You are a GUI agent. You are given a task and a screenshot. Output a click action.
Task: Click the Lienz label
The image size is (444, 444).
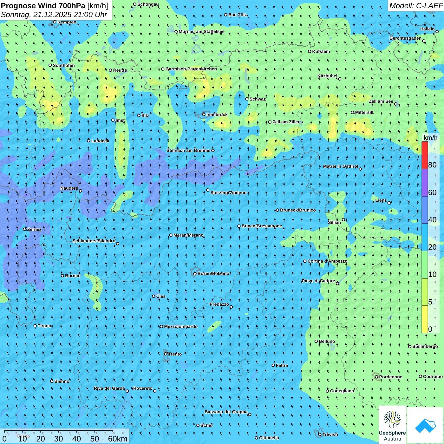pos(381,200)
